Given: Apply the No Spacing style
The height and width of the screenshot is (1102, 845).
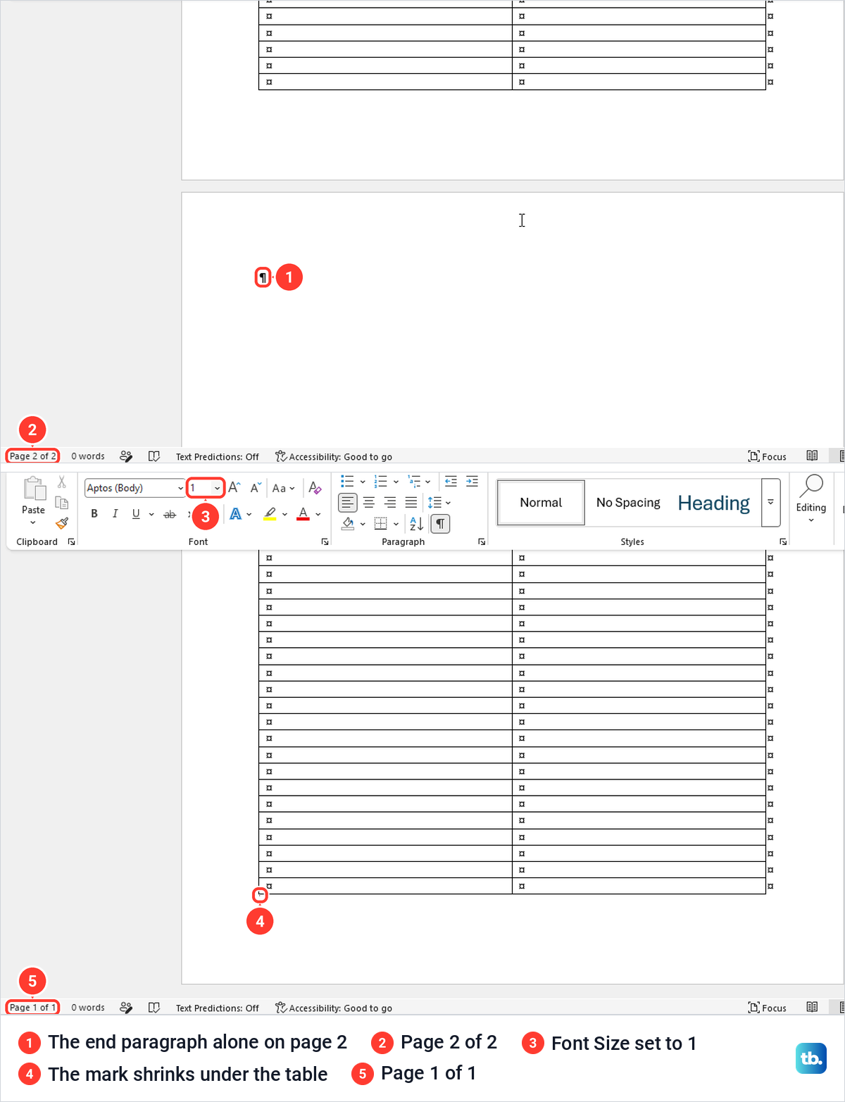Looking at the screenshot, I should tap(628, 503).
